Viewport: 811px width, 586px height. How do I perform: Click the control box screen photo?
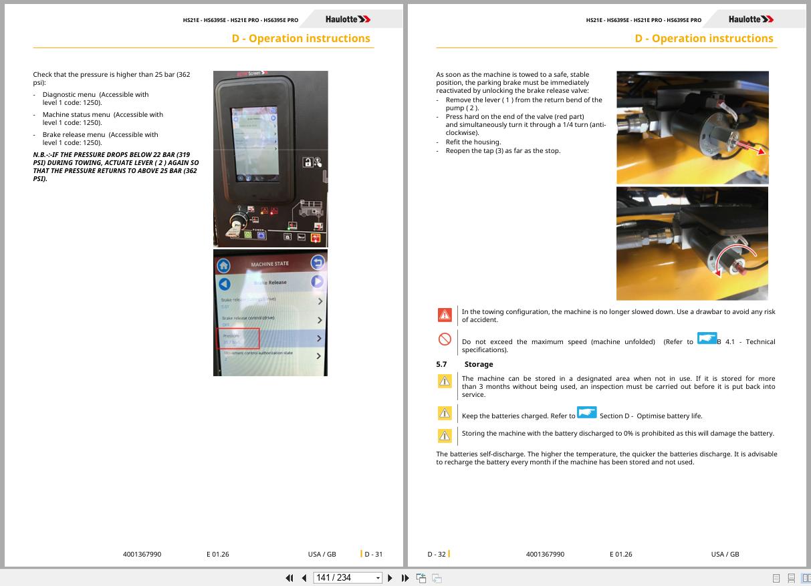[x=271, y=159]
